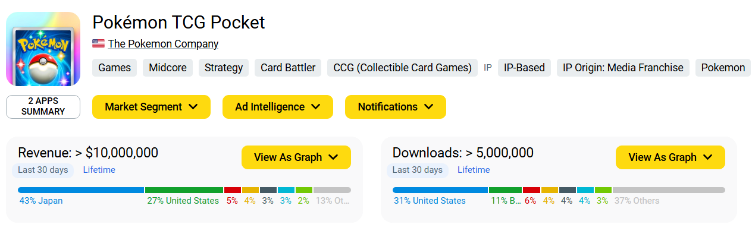This screenshot has width=752, height=234.
Task: Select the Lifetime tab under Revenue
Action: 99,170
